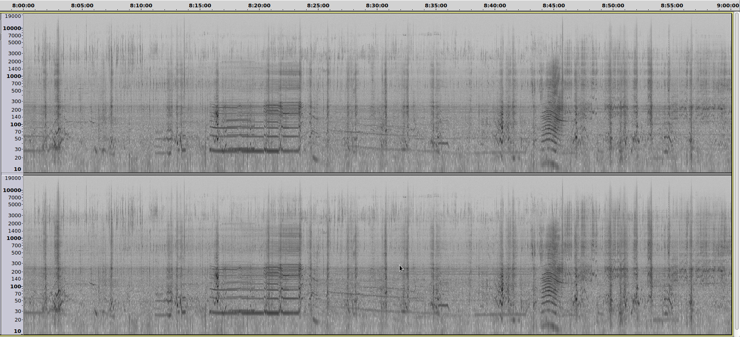Click 10 on the bottom channel vertical ruler
The image size is (740, 337).
(x=17, y=331)
